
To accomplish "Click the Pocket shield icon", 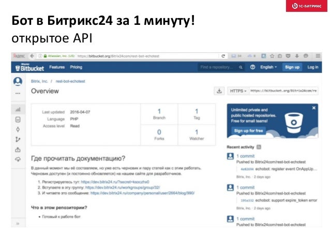I will [288, 56].
